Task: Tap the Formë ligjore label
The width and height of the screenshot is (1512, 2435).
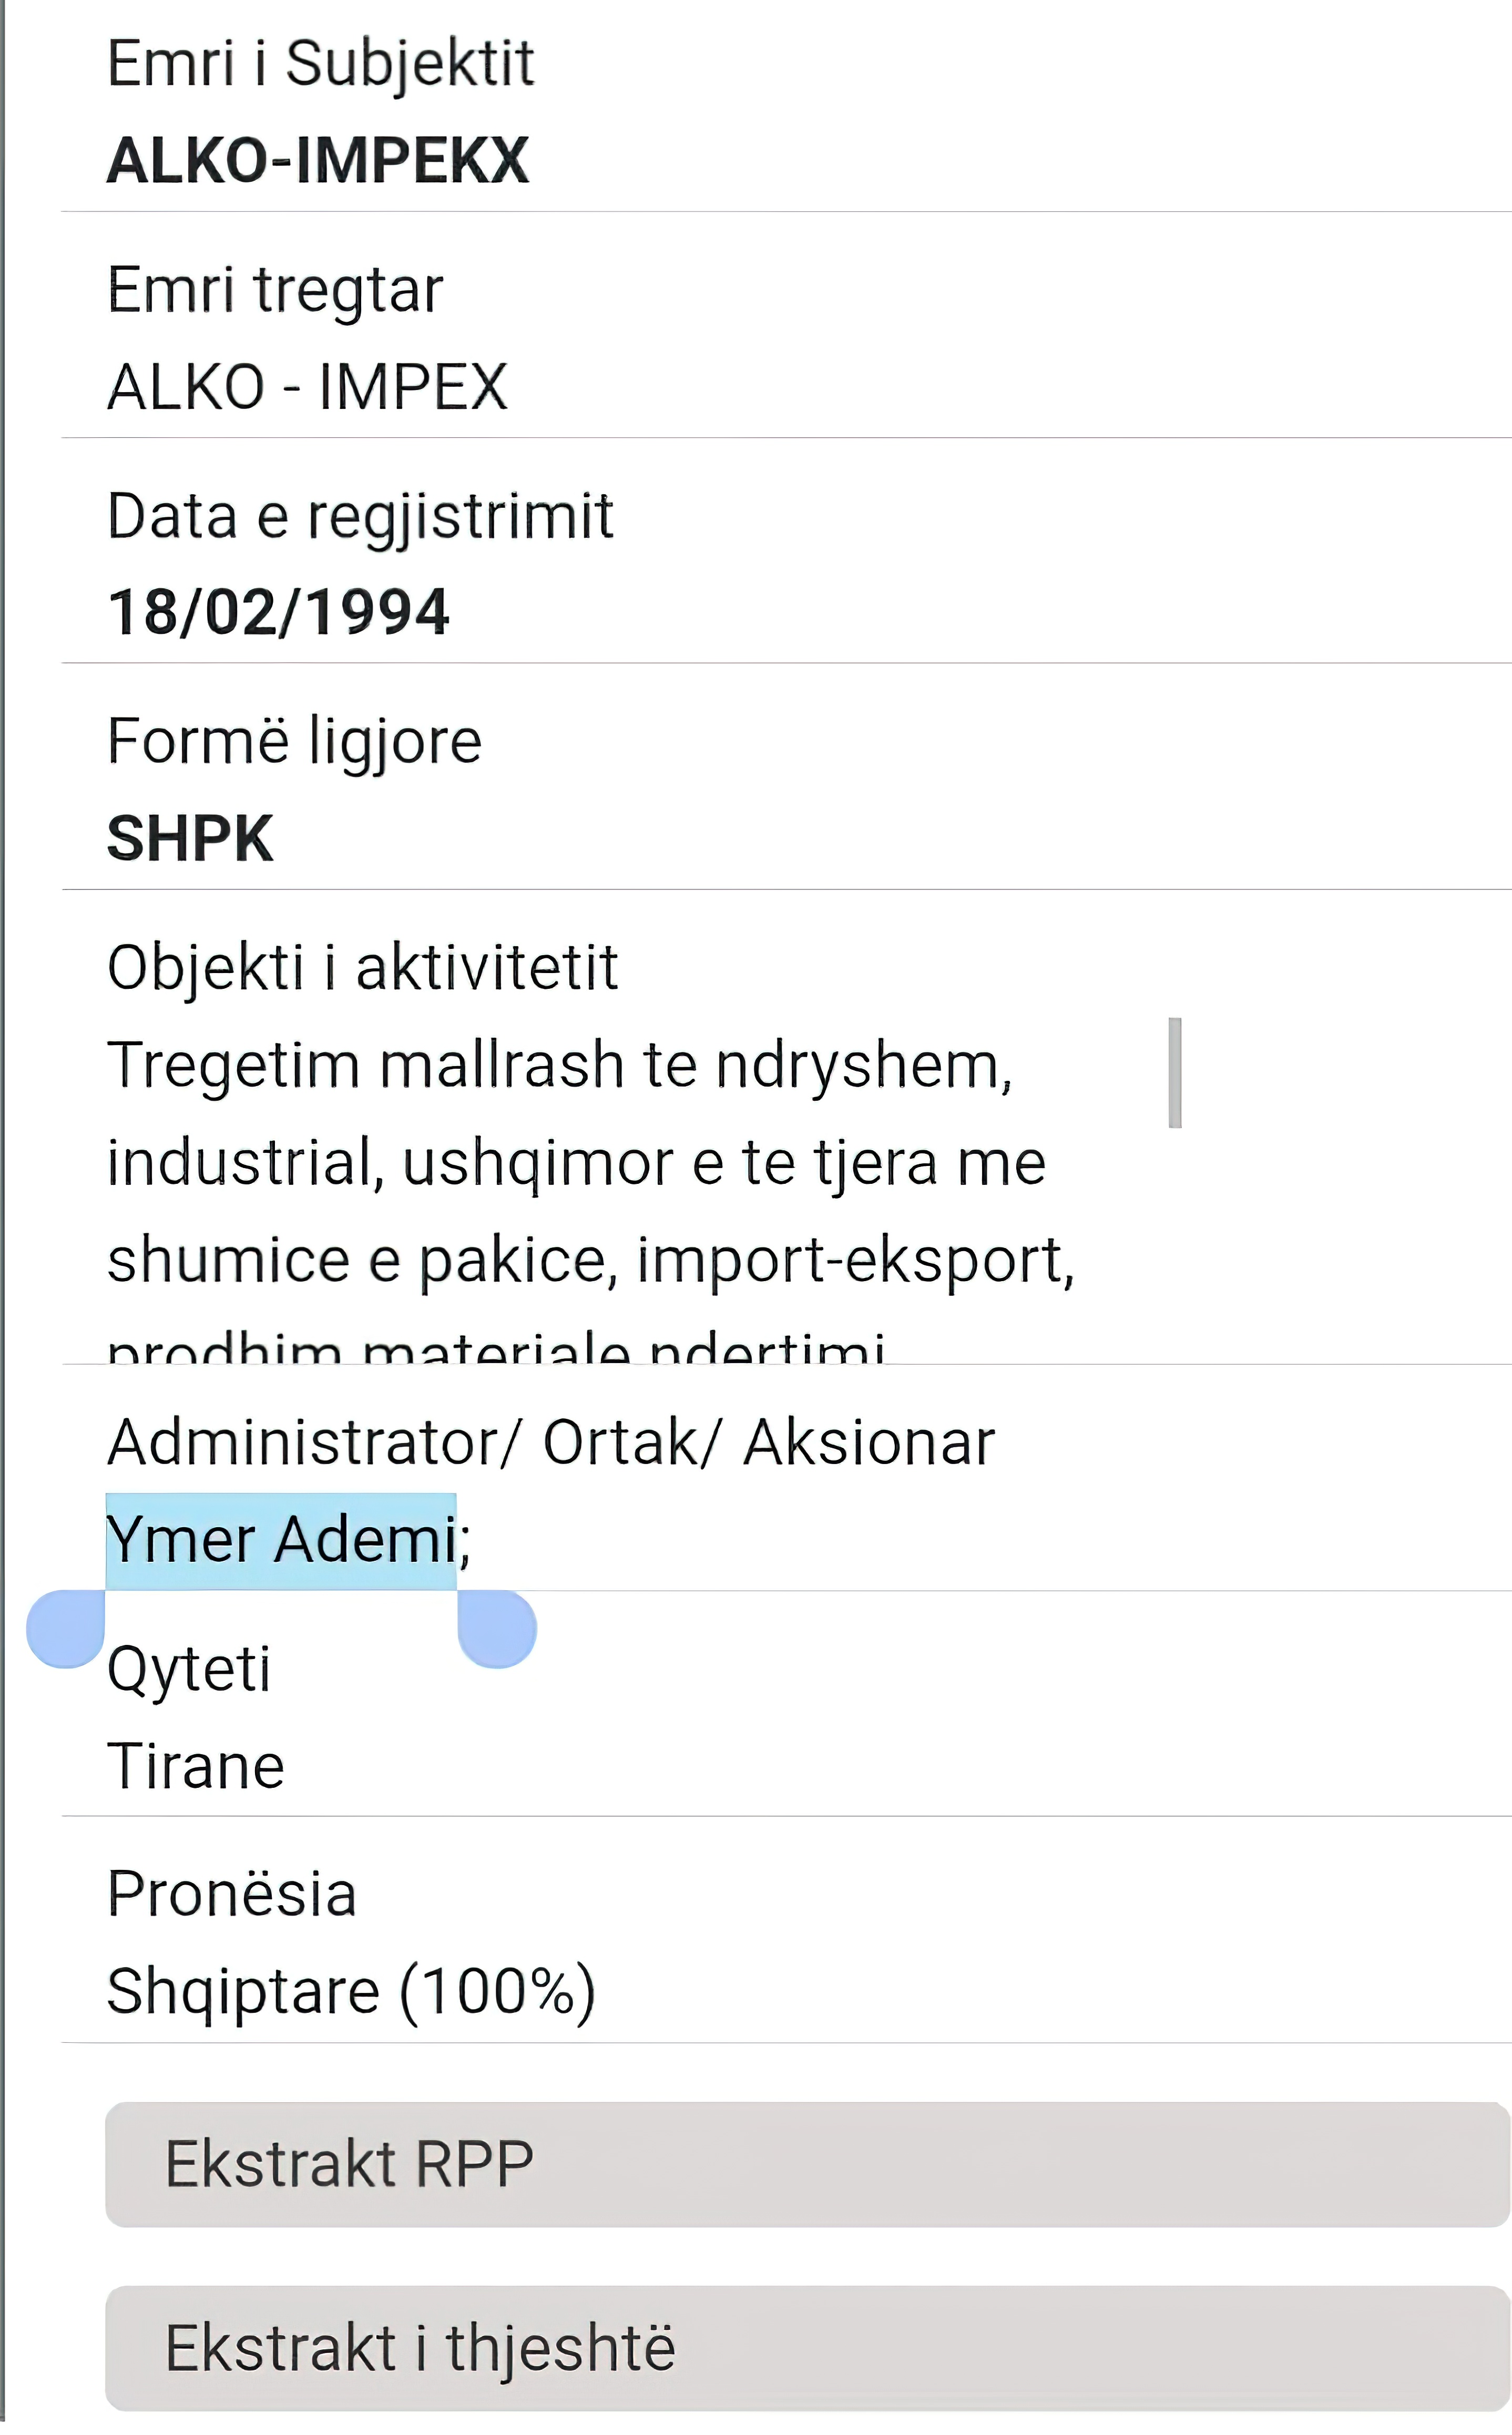Action: tap(294, 741)
